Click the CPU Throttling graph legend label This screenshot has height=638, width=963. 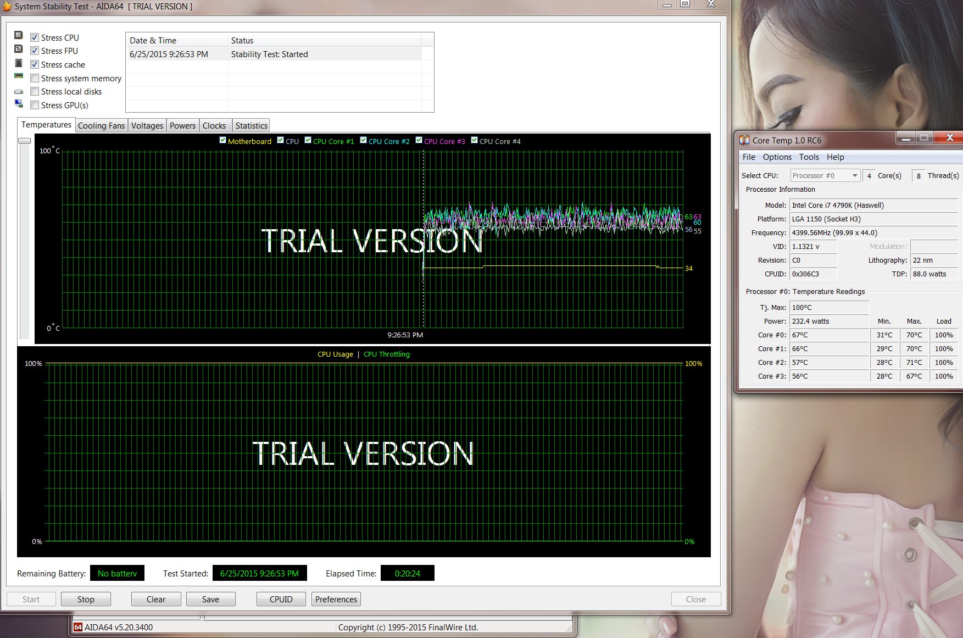tap(387, 354)
